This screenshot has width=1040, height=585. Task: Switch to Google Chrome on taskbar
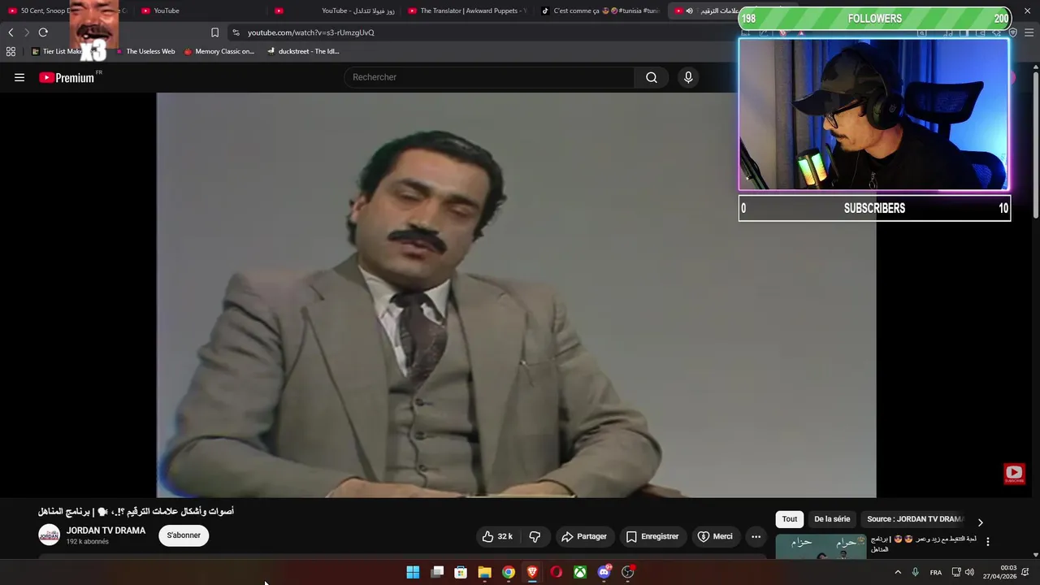509,572
